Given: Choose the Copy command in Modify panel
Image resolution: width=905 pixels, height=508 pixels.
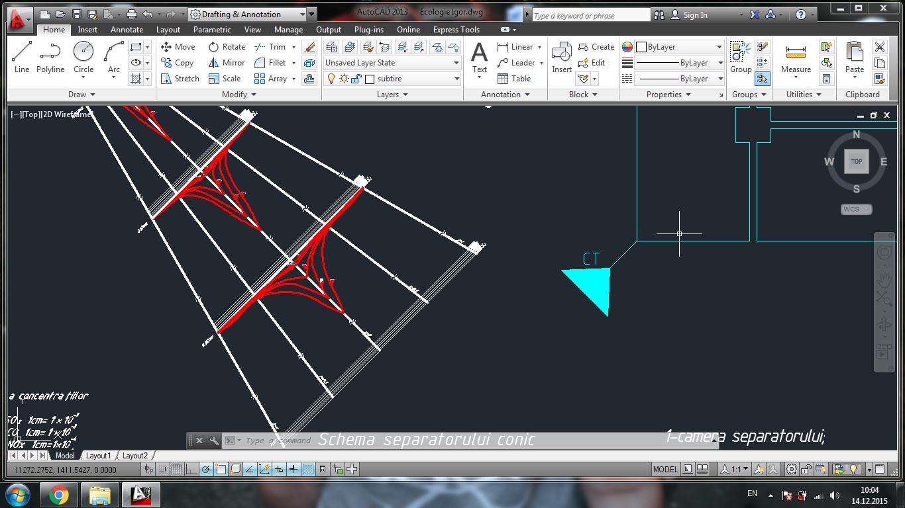Looking at the screenshot, I should 177,63.
